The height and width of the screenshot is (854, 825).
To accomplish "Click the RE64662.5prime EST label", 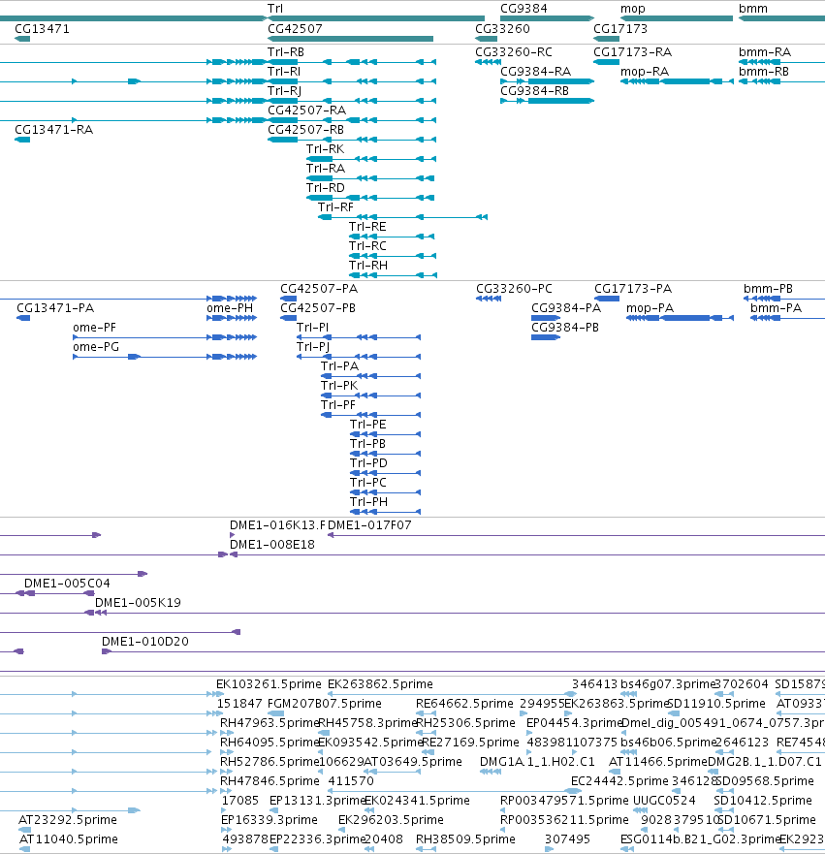I will pos(464,704).
